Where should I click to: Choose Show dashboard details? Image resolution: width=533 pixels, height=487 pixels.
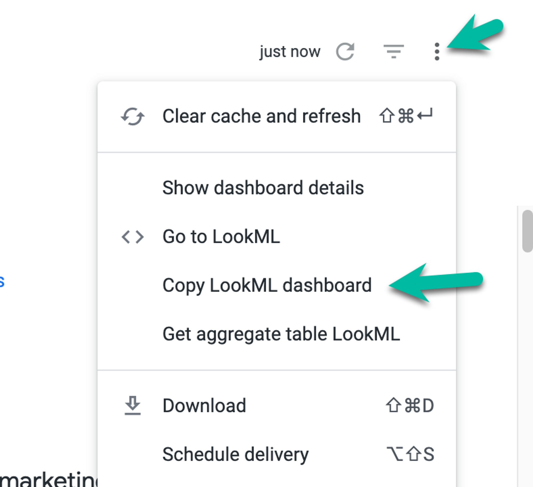(x=263, y=188)
